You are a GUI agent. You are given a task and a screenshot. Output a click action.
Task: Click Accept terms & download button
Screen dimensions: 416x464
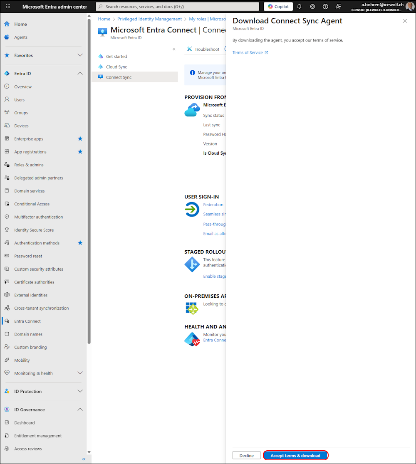click(x=295, y=456)
